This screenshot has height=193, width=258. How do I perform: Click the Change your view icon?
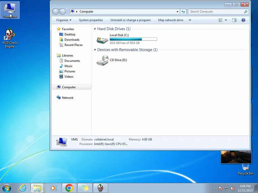[220, 20]
